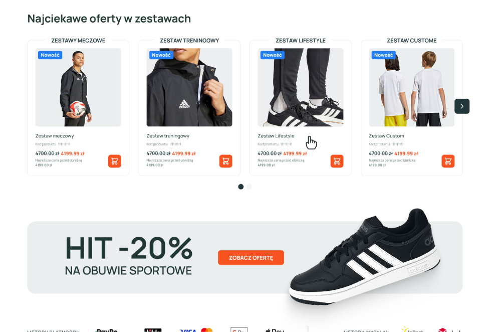Select the first carousel pagination dot
Viewport: 490px width, 332px height.
(x=240, y=187)
